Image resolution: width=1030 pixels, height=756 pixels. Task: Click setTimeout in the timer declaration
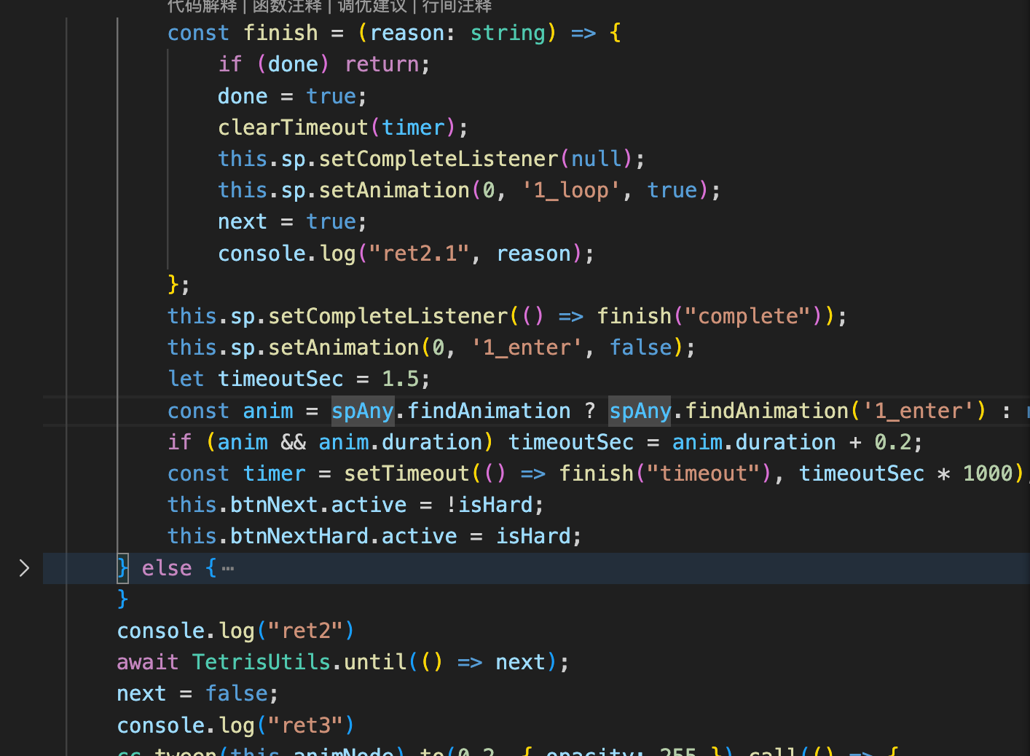click(406, 473)
